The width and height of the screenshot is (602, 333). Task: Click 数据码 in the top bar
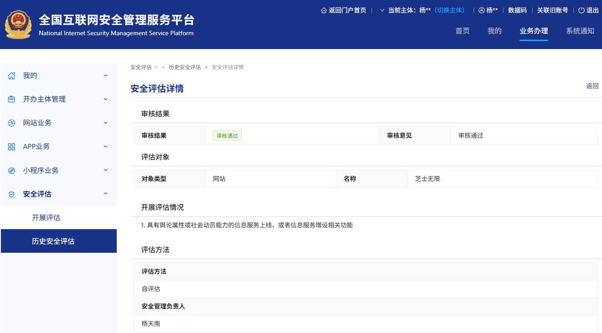point(517,10)
